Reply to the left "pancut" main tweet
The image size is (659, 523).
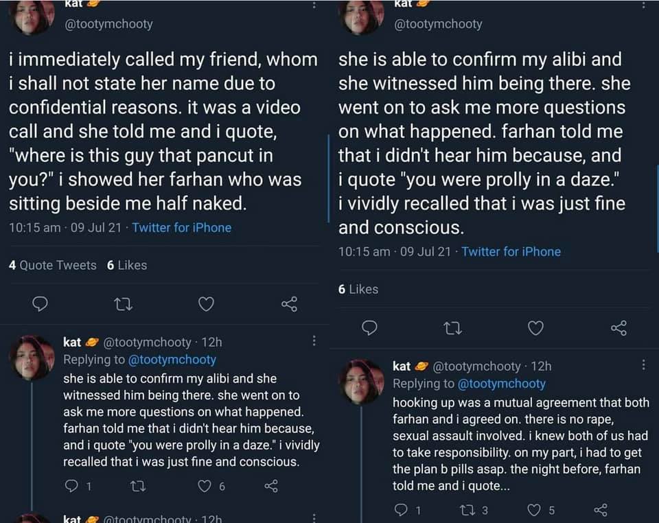click(41, 303)
